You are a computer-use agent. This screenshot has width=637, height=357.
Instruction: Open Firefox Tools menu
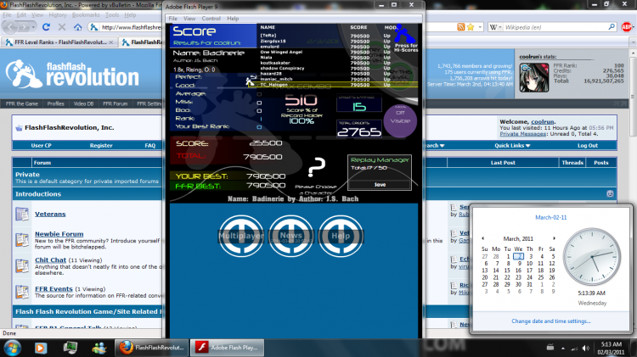click(x=112, y=15)
